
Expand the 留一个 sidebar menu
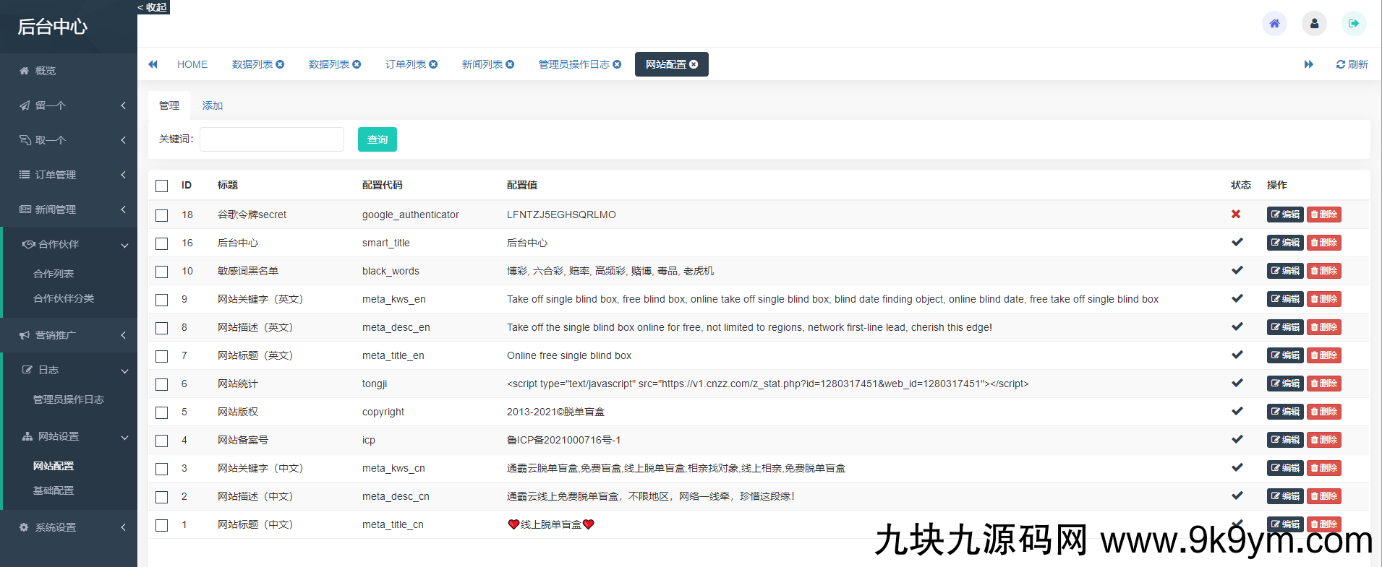pyautogui.click(x=69, y=105)
